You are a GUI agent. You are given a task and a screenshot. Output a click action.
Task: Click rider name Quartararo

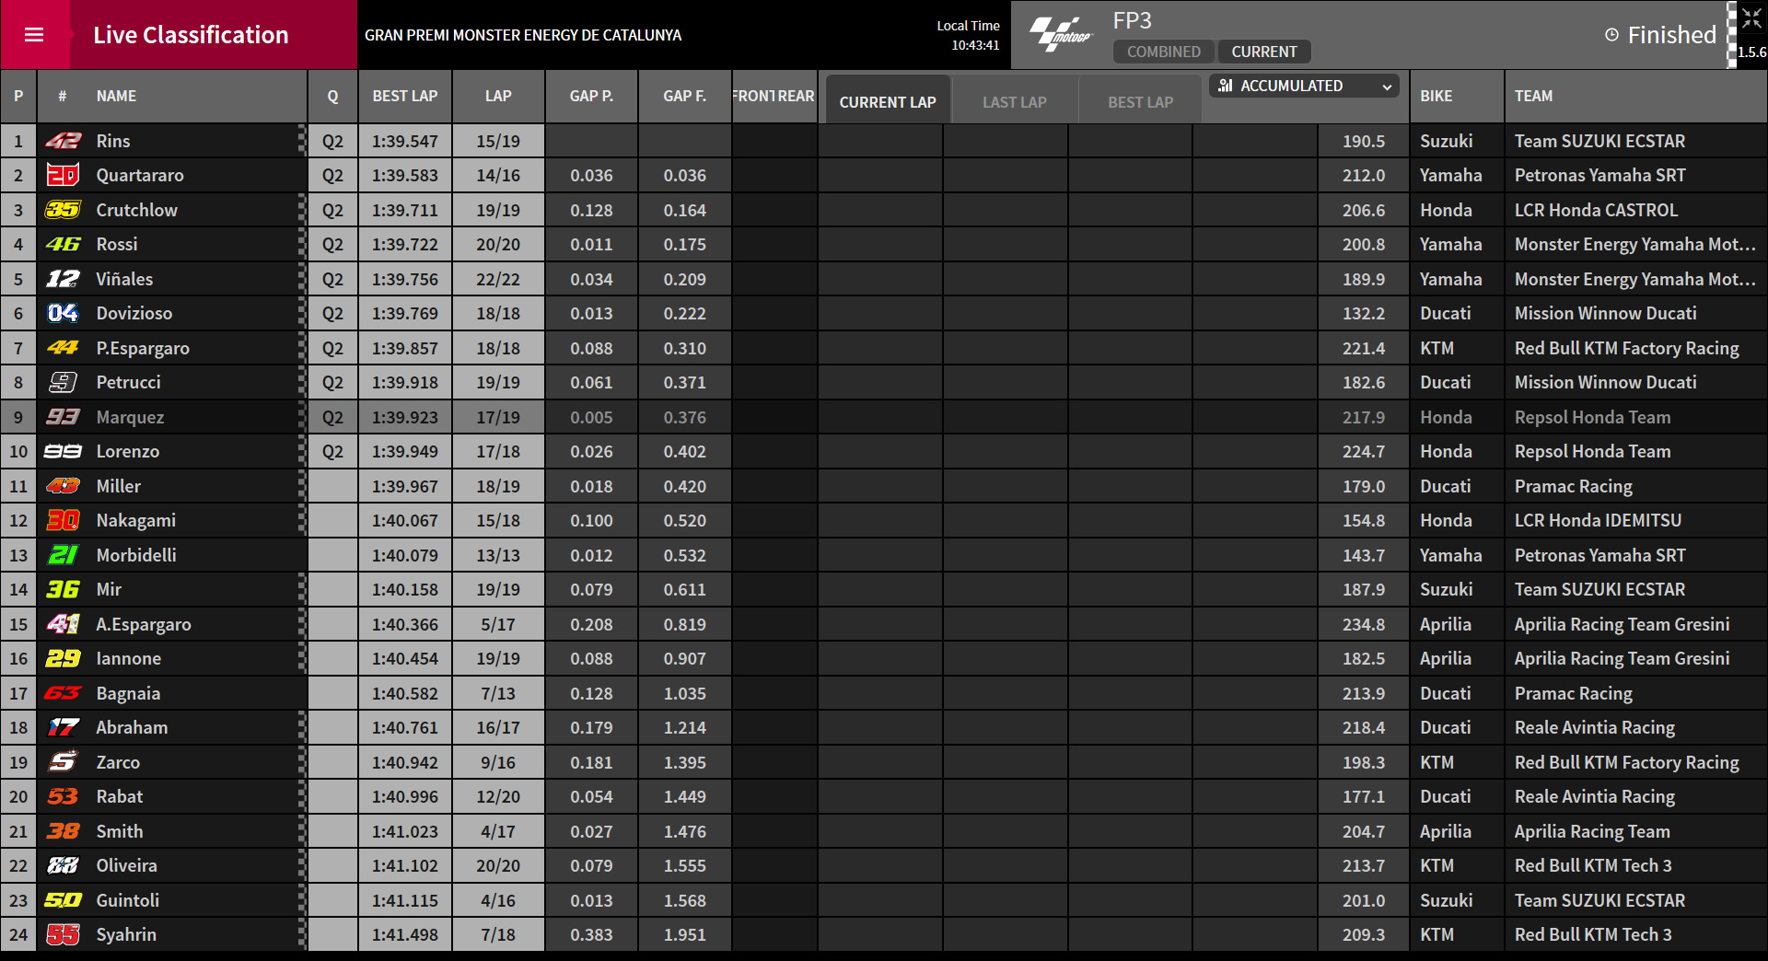point(140,175)
